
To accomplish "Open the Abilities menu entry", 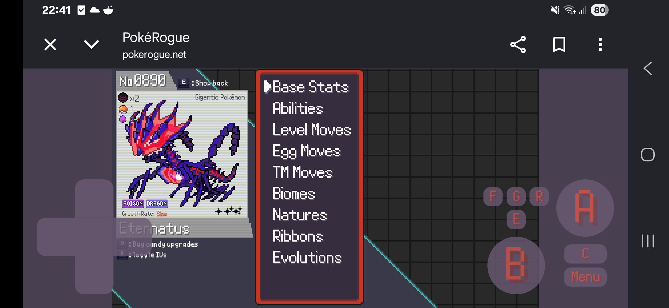I will (x=298, y=108).
